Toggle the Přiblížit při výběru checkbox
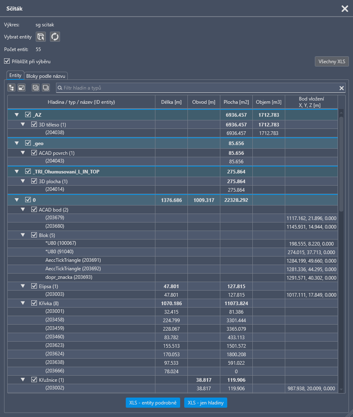 7,61
